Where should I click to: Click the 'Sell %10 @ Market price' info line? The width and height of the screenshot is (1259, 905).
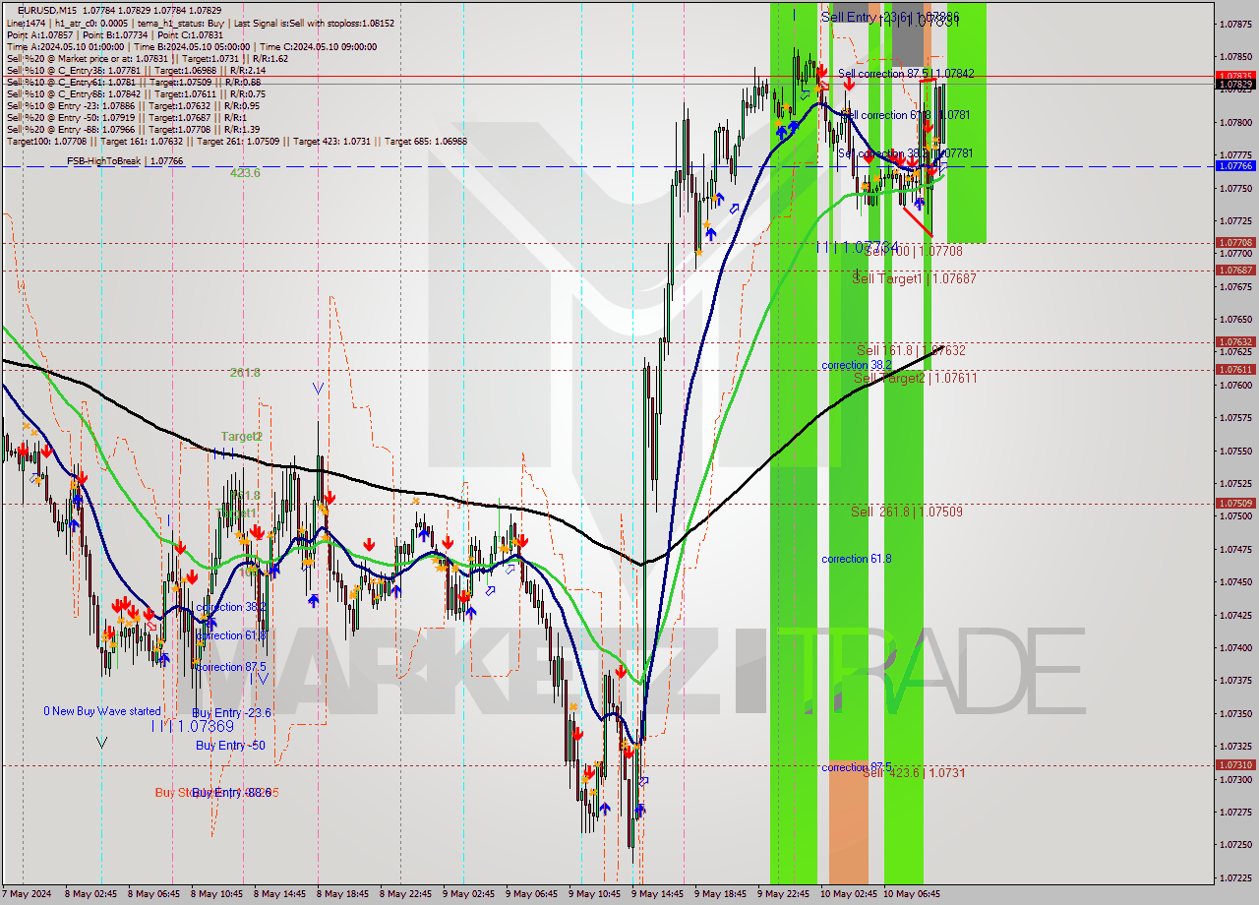(148, 58)
